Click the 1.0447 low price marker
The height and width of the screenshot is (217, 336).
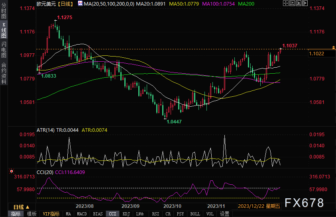click(174, 121)
